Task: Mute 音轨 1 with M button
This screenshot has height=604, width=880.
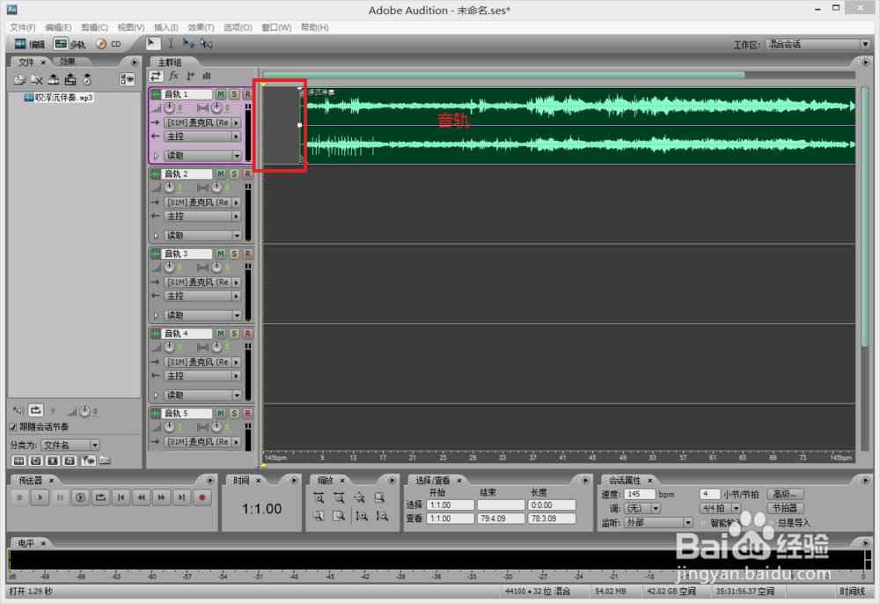Action: (221, 93)
